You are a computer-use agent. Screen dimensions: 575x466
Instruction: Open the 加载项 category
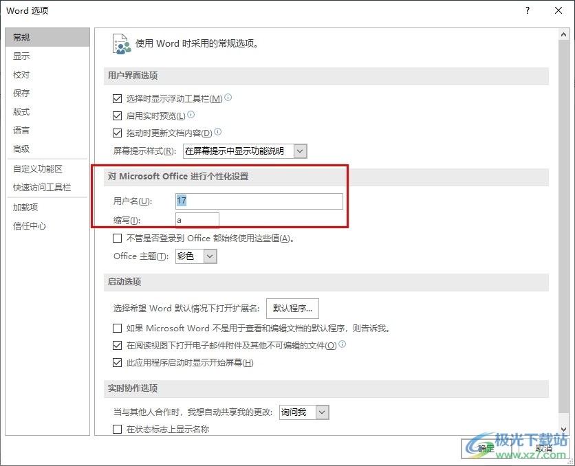tap(47, 208)
